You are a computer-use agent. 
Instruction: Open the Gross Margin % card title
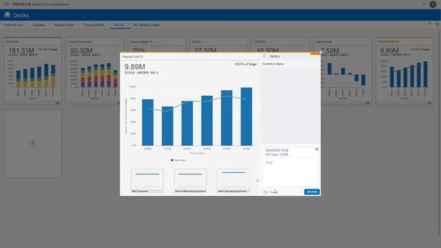pos(141,41)
